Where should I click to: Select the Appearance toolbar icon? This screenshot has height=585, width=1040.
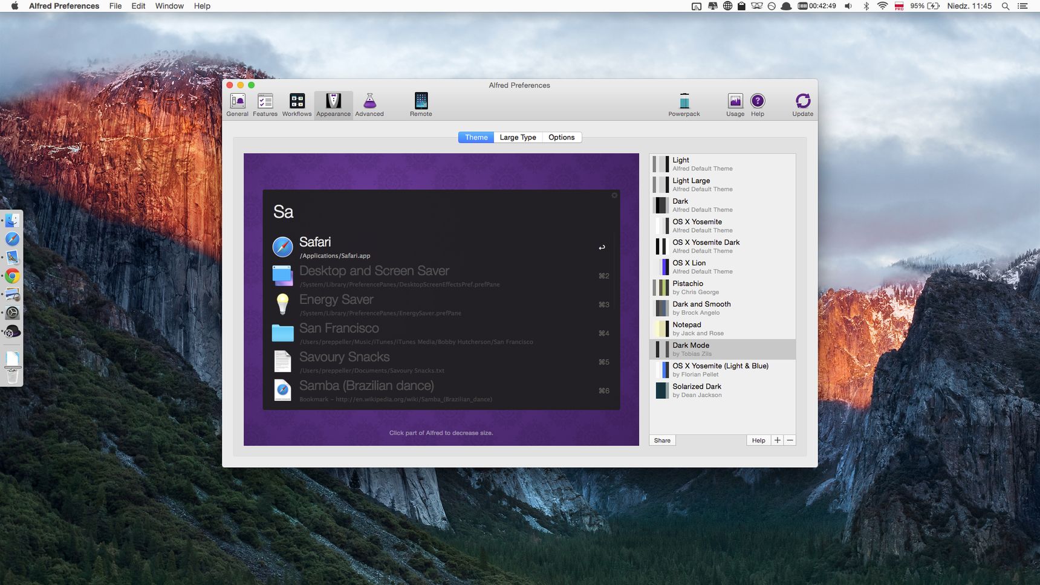pos(333,105)
